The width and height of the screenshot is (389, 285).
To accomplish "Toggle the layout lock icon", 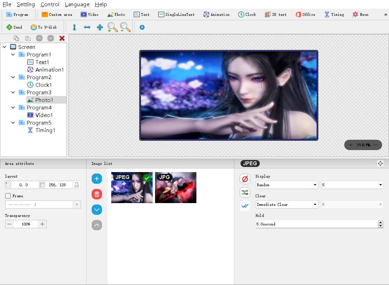I will point(76,185).
